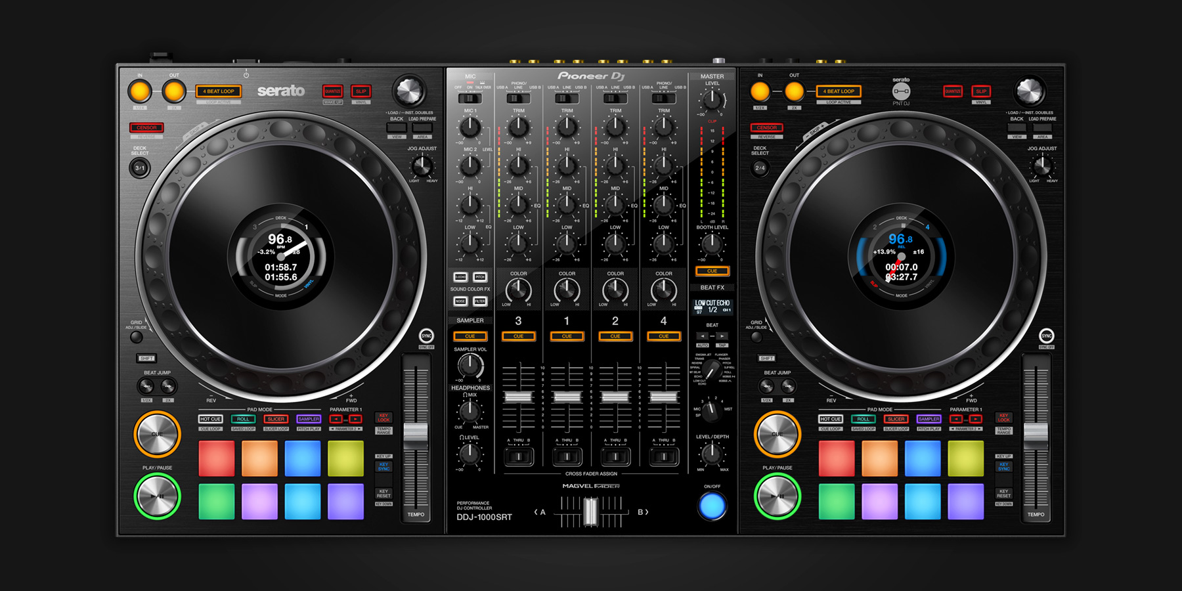
Task: Tap the right deck orange CUE button
Action: click(x=777, y=434)
